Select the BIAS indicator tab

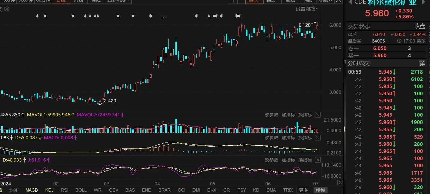click(130, 190)
